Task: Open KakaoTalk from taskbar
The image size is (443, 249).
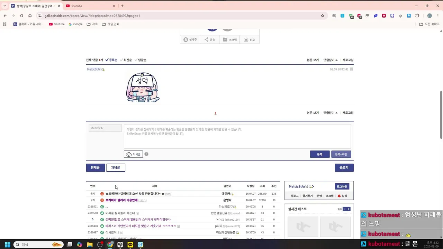Action: point(130,245)
